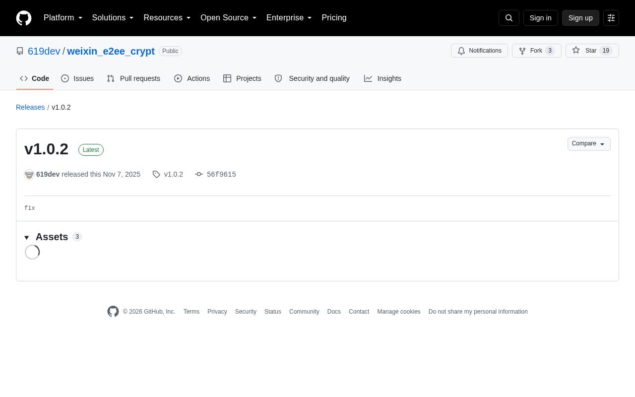Open the Platform menu
Screen dimensions: 635x397
pyautogui.click(x=63, y=18)
